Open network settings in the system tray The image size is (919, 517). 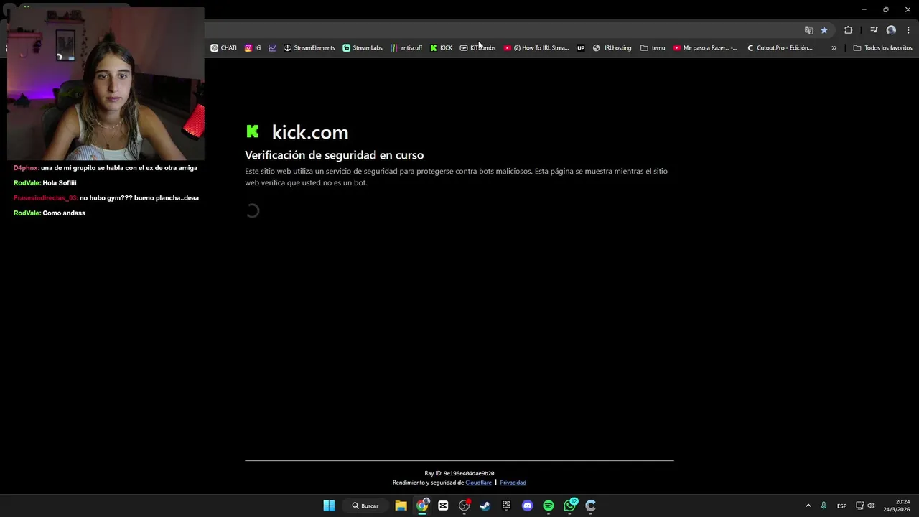click(859, 506)
